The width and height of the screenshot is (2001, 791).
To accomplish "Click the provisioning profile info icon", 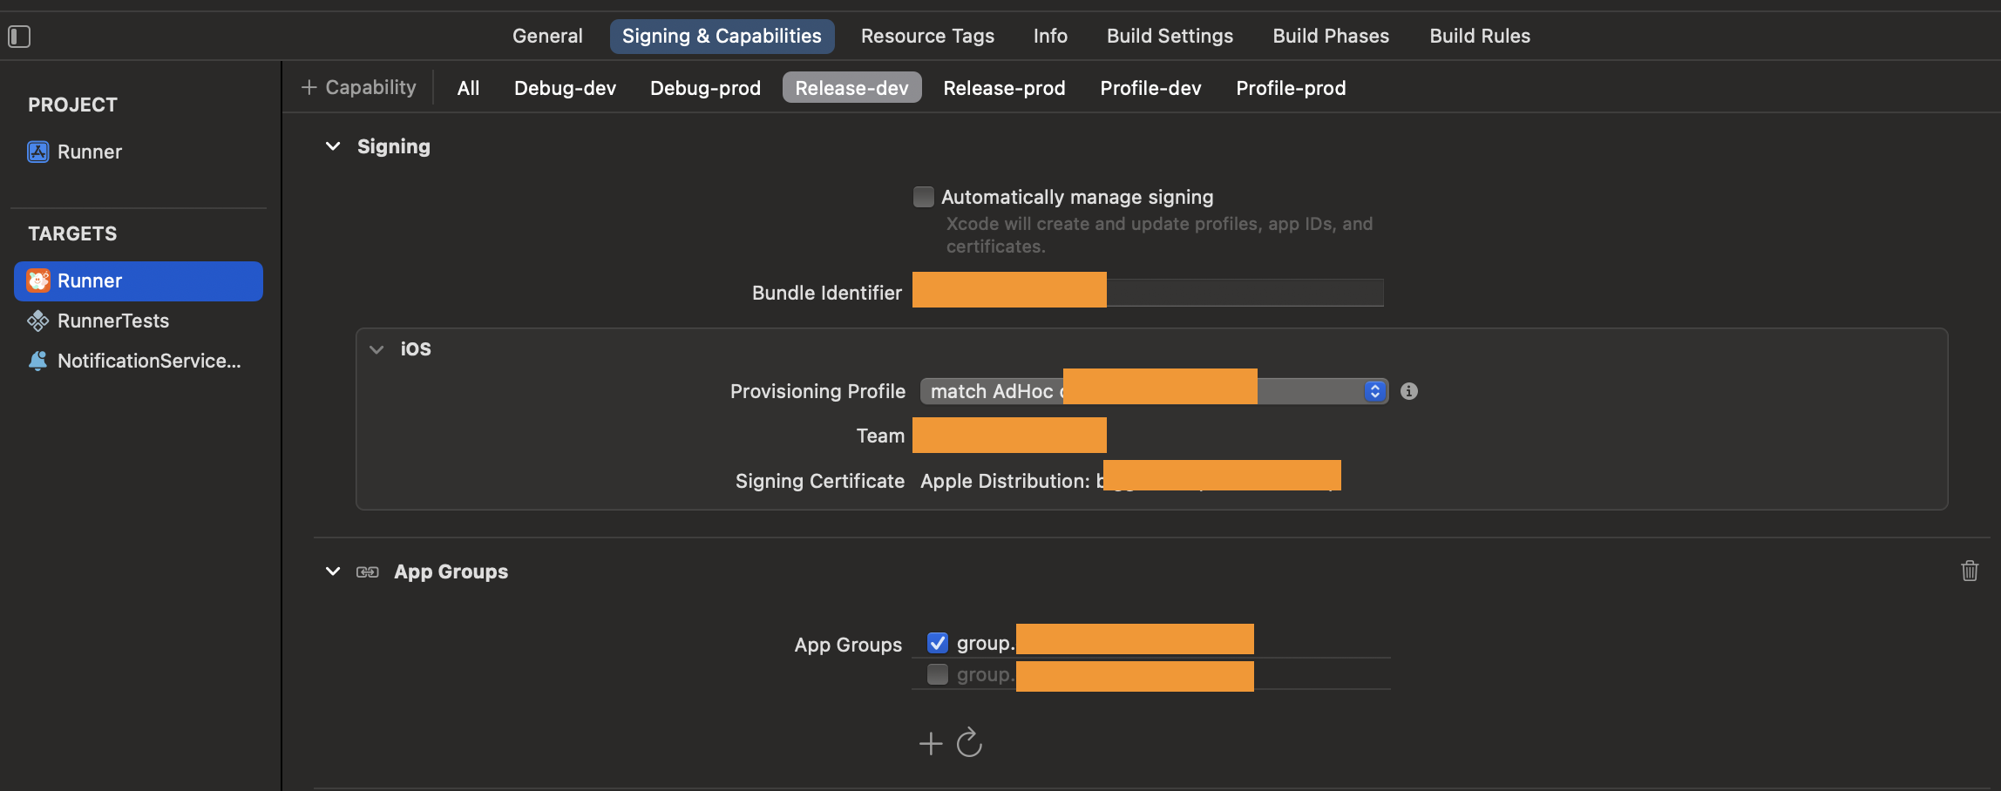I will 1408,391.
